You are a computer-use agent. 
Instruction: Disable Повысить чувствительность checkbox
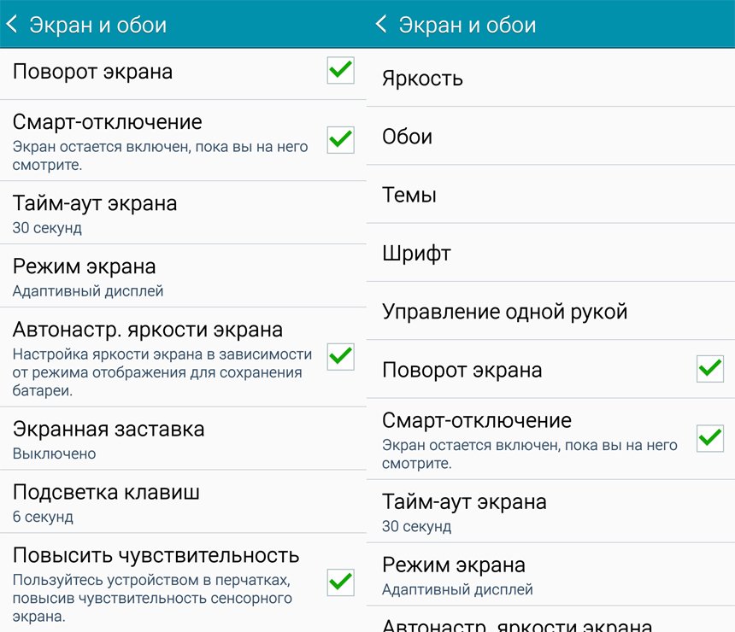(339, 582)
